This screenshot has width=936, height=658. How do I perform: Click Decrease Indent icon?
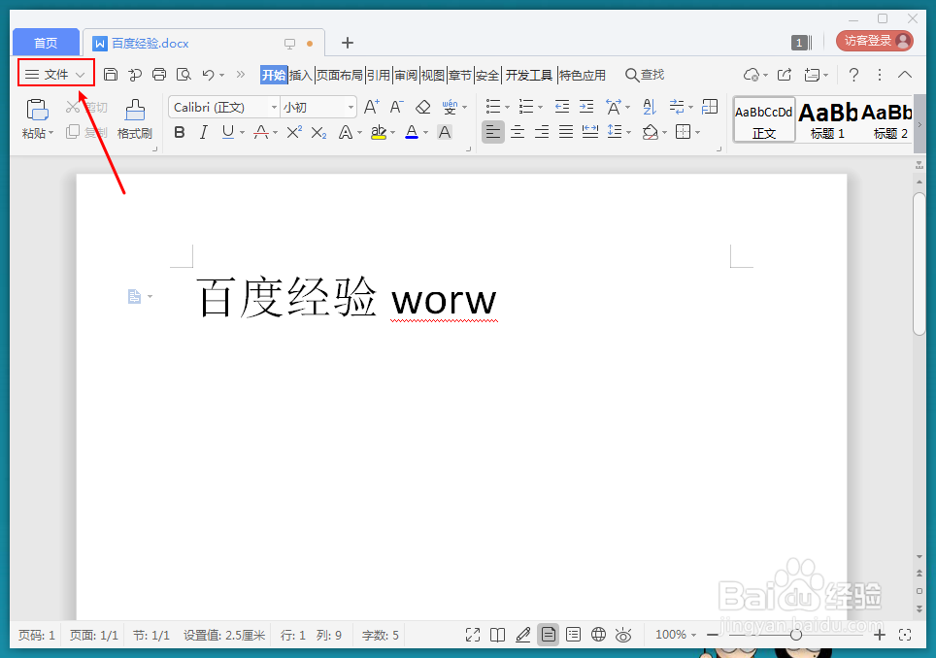pos(562,107)
